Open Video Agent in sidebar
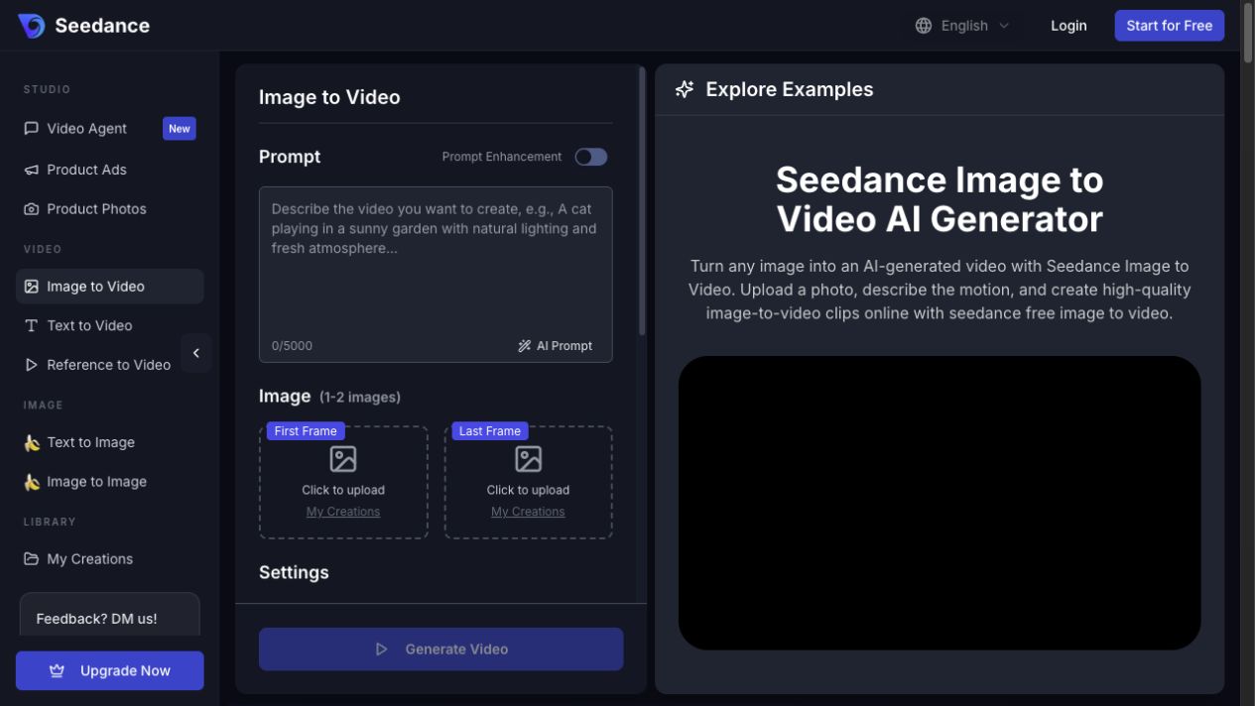Image resolution: width=1255 pixels, height=706 pixels. point(109,128)
